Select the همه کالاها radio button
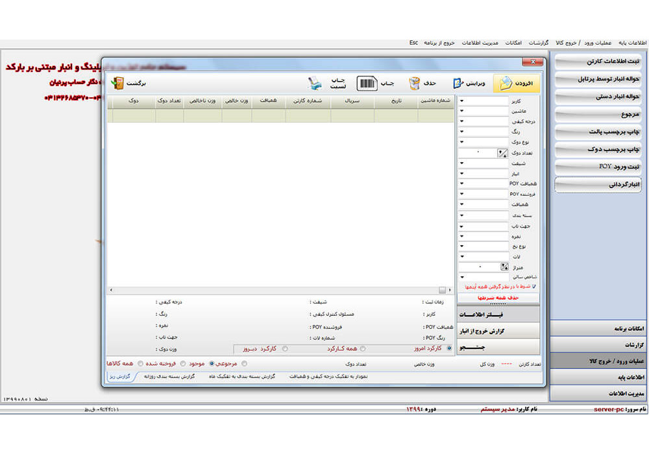Viewport: 649px width, 454px height. click(140, 363)
